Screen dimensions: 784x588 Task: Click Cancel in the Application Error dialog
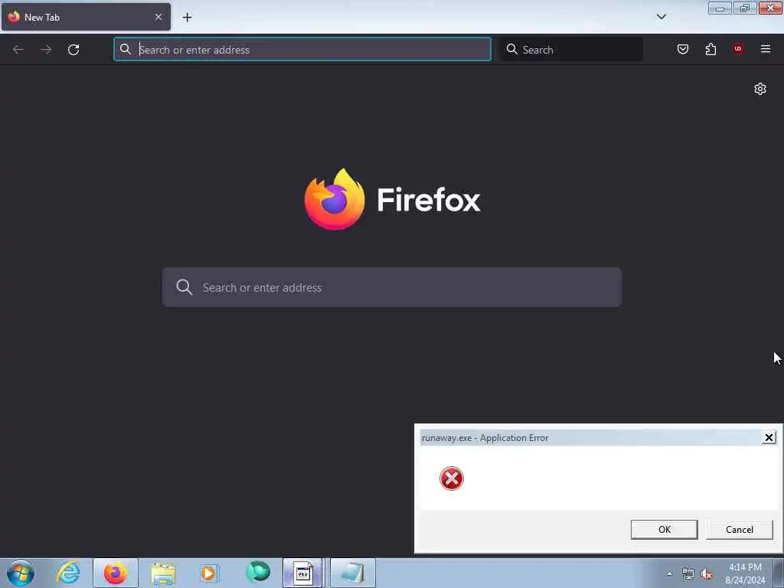pos(739,530)
